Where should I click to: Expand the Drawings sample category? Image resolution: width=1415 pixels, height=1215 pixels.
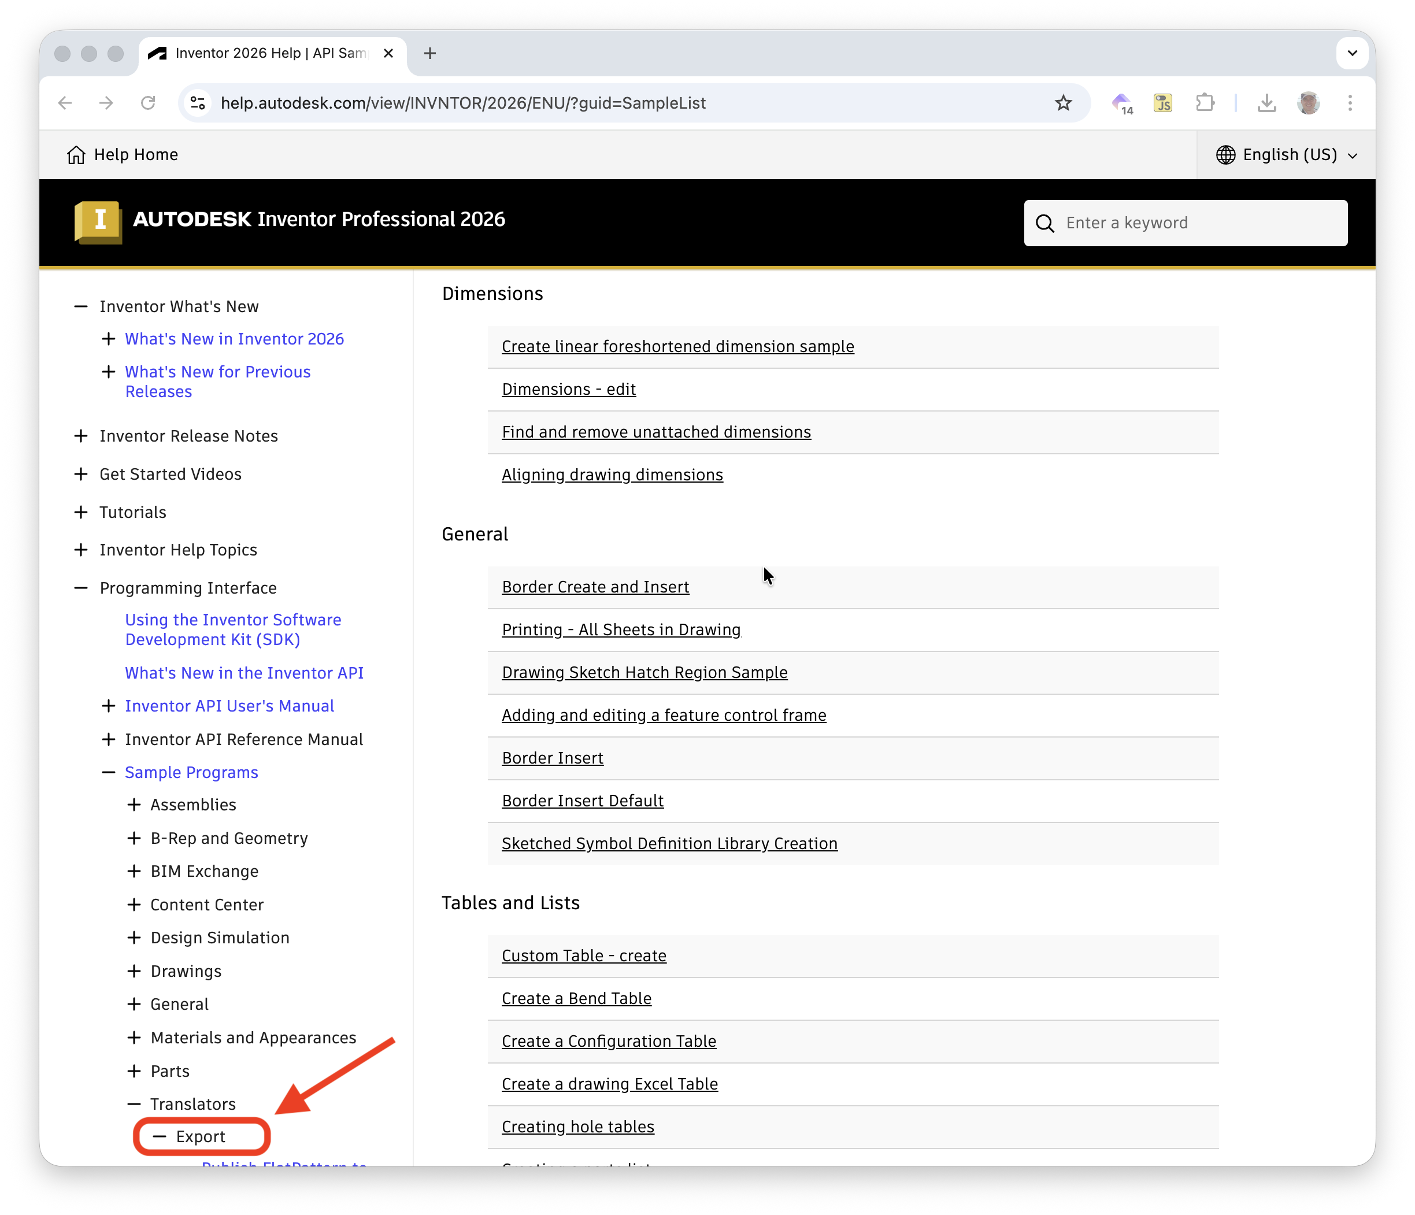pos(134,970)
